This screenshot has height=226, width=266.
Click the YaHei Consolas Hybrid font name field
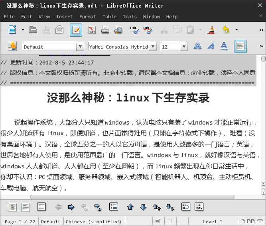coord(118,47)
